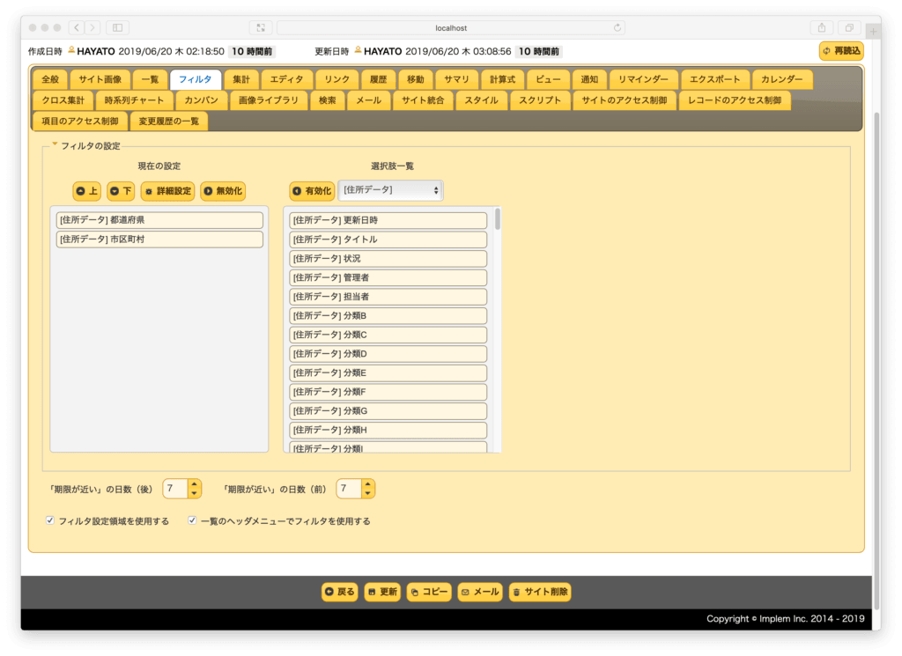Click the 再読込 reload button
This screenshot has height=656, width=902.
tap(841, 51)
